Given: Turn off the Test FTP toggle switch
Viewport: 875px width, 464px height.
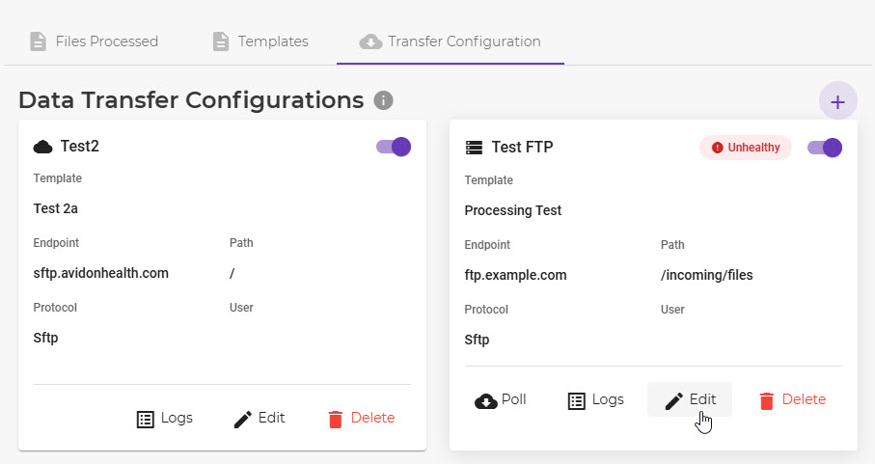Looking at the screenshot, I should click(825, 148).
